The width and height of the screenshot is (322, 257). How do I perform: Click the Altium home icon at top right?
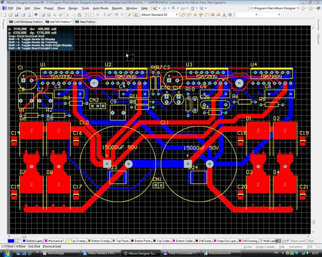point(318,8)
